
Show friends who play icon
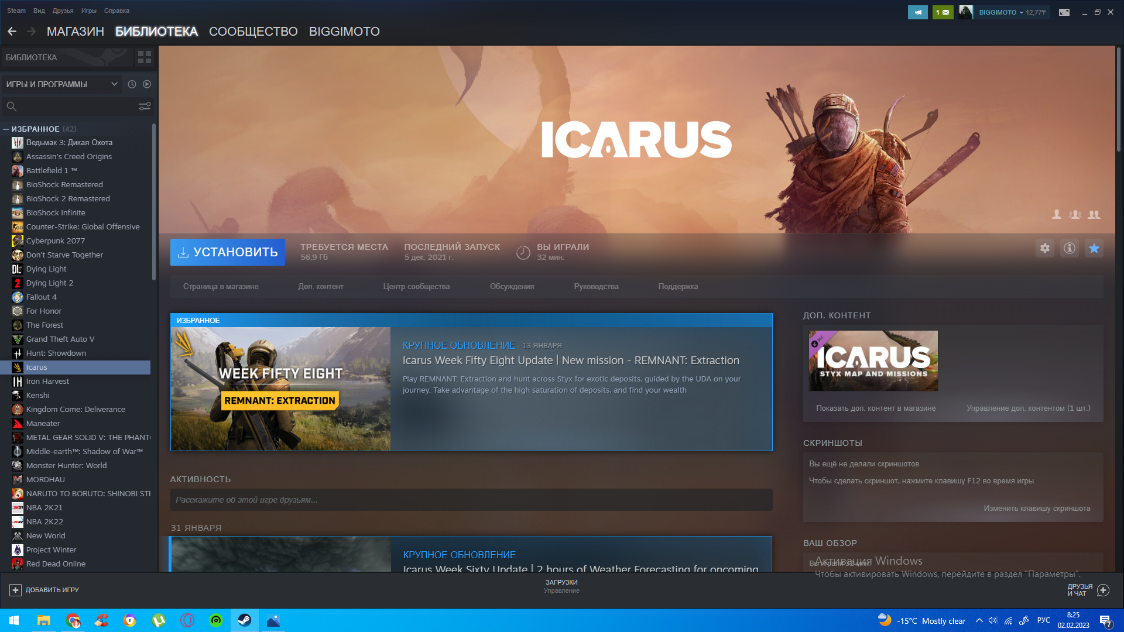1057,215
